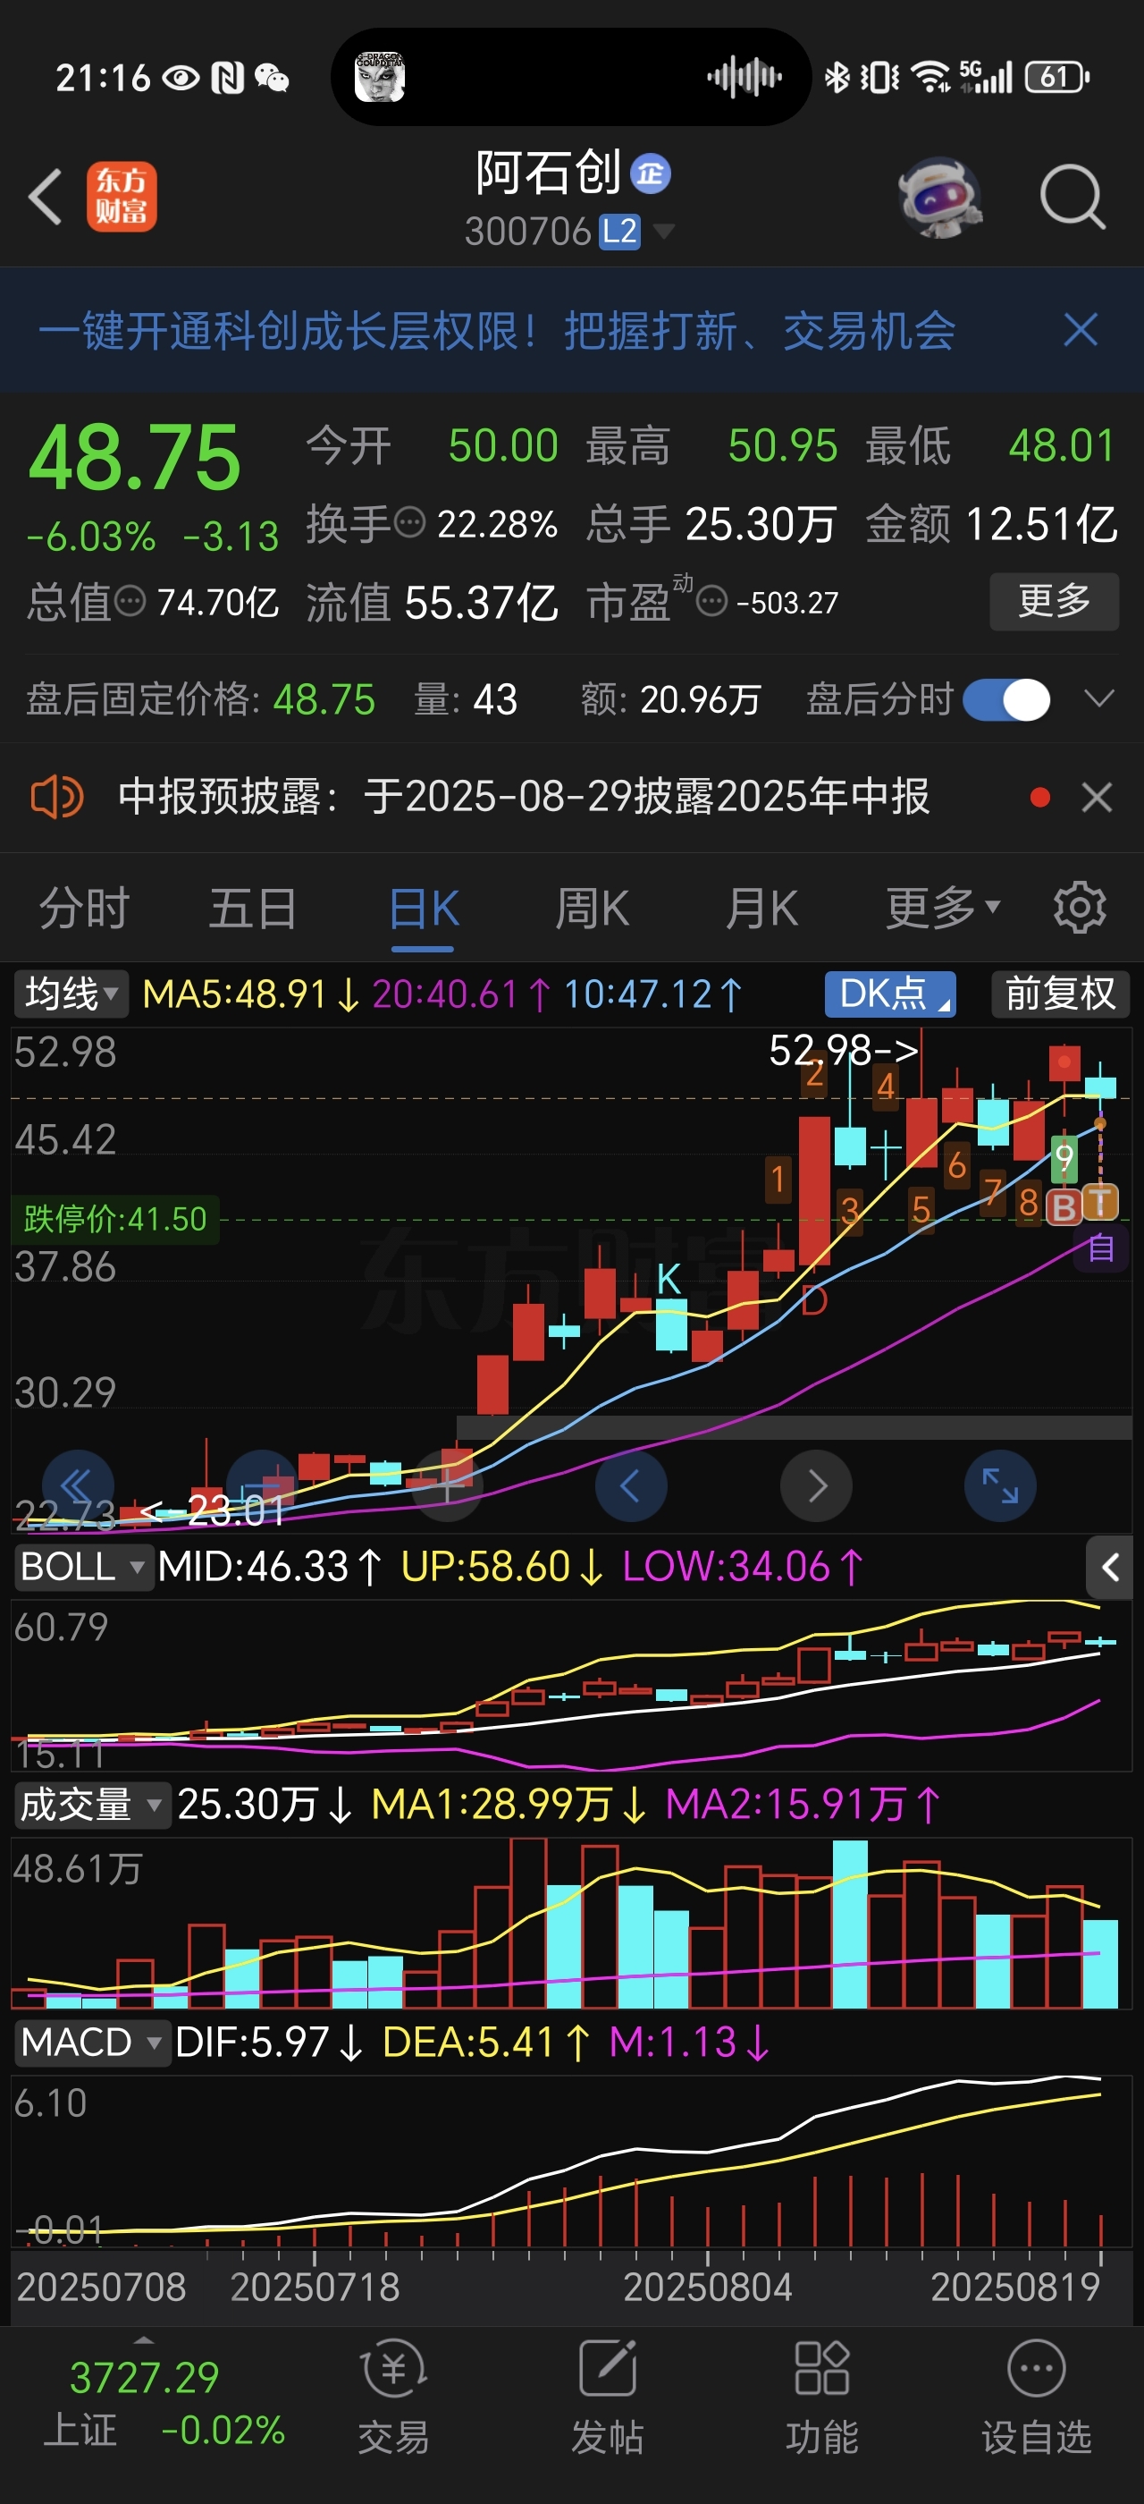The width and height of the screenshot is (1144, 2504).
Task: Open the robot assistant avatar
Action: 939,198
